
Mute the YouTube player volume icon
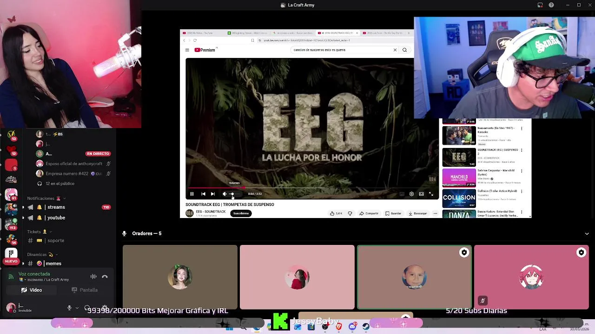click(225, 194)
